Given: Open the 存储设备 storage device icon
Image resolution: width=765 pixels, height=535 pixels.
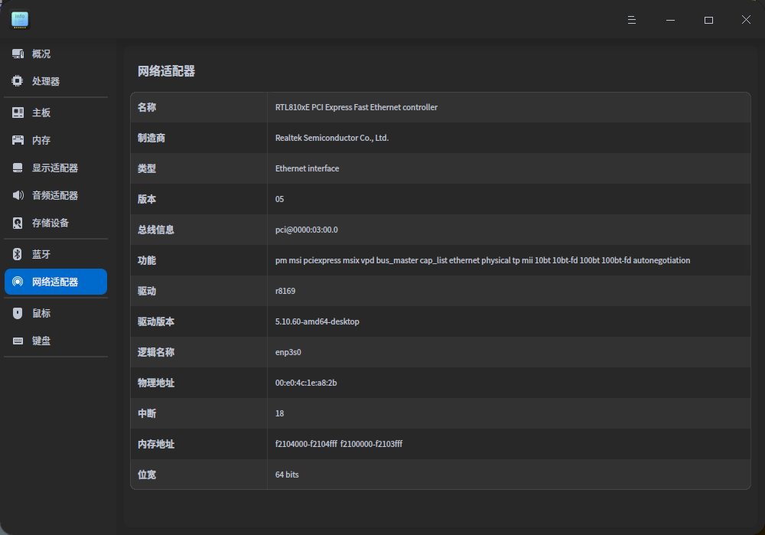Looking at the screenshot, I should (x=17, y=222).
